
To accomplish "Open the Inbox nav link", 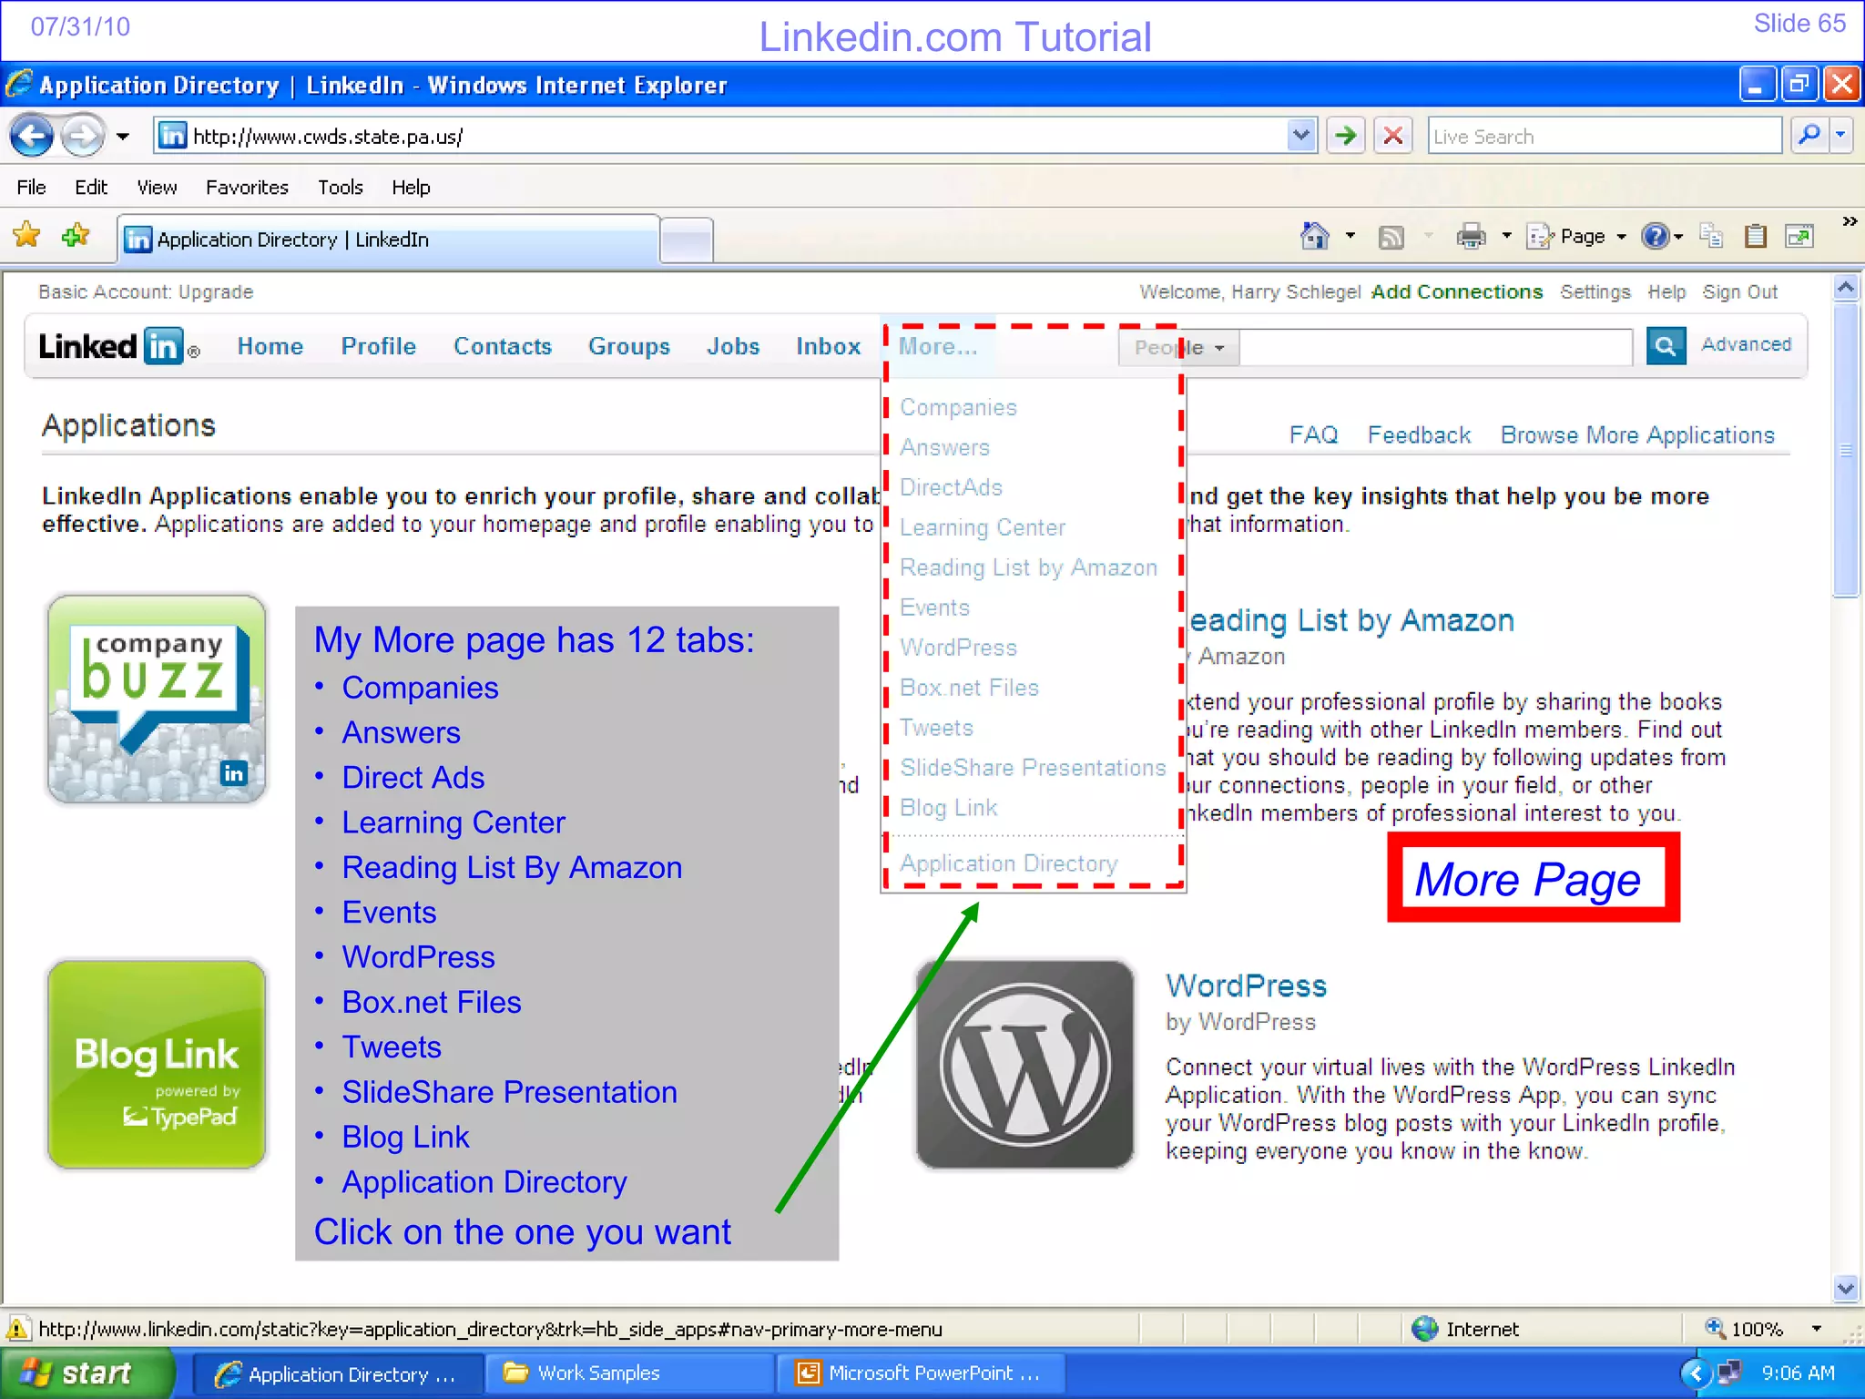I will click(828, 346).
